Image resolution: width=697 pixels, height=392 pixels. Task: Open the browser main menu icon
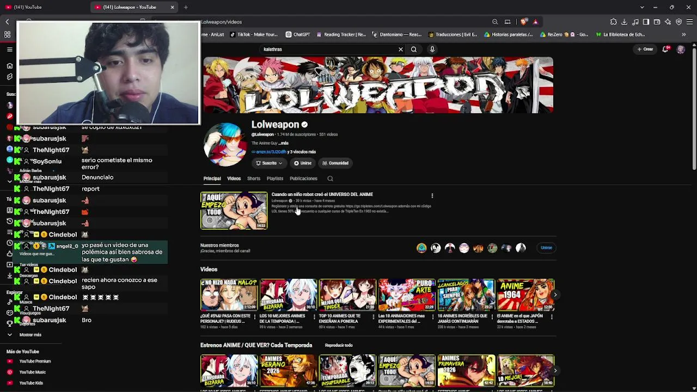click(x=690, y=22)
